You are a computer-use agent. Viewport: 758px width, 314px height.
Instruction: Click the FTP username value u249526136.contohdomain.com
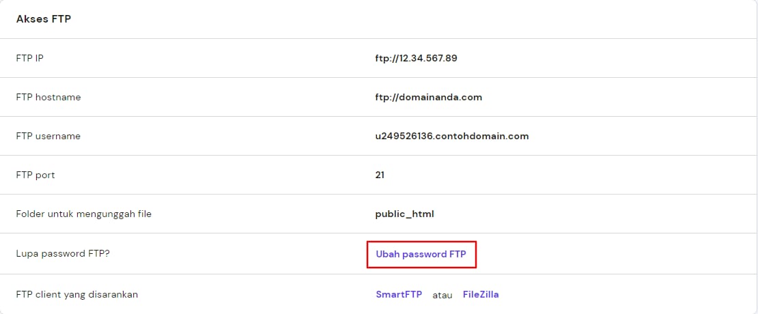[x=451, y=136]
